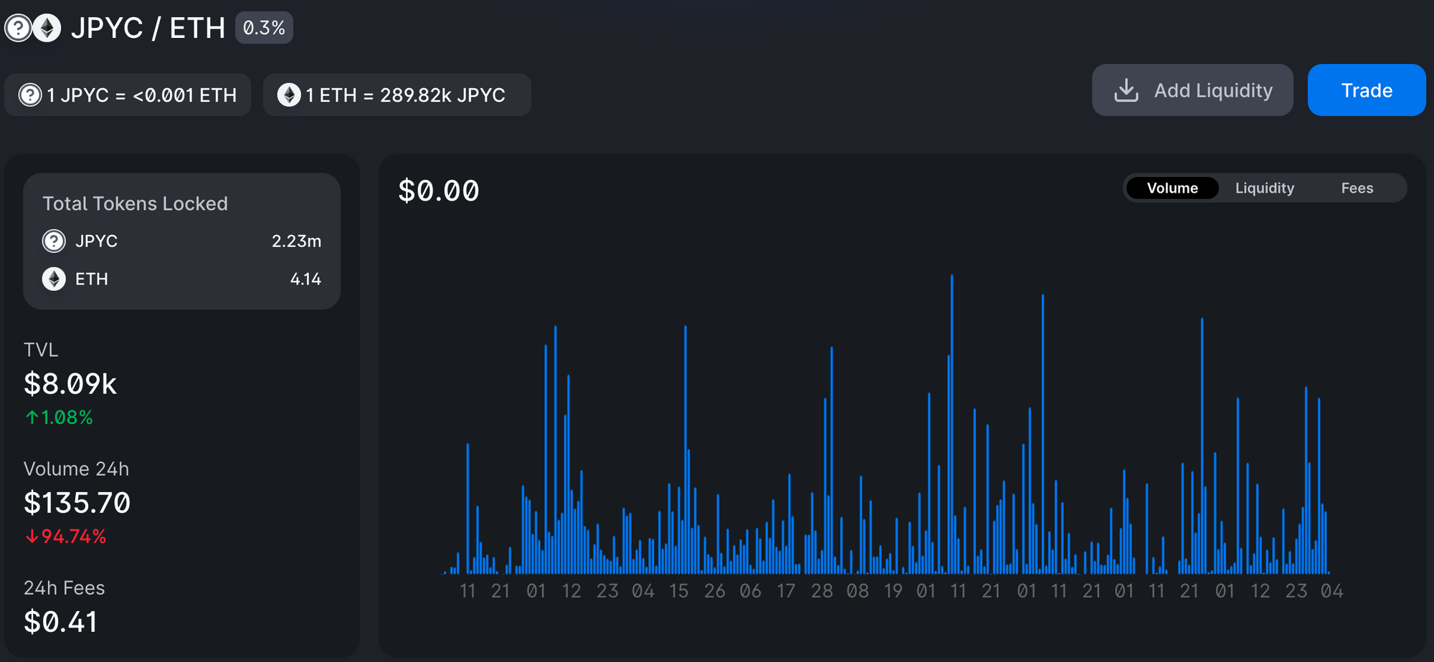Image resolution: width=1434 pixels, height=662 pixels.
Task: Click the 1.08% TVL change
Action: click(x=67, y=417)
